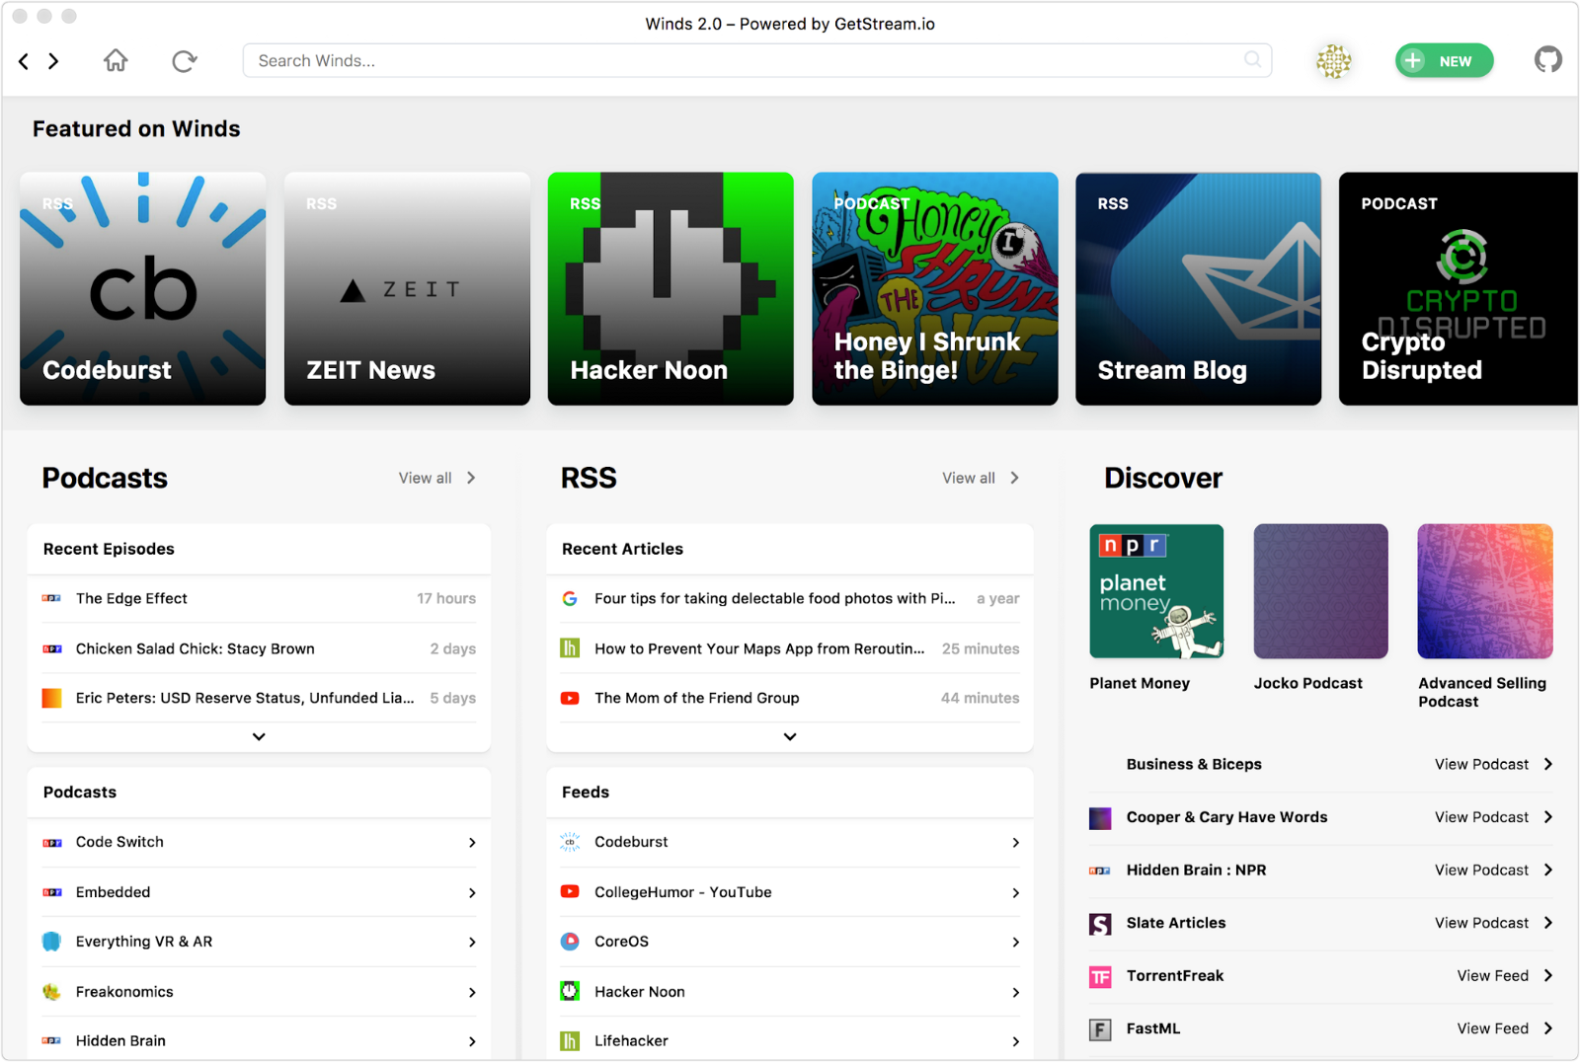Screen dimensions: 1580x1062
Task: Select the Freakonomics podcast
Action: pos(124,991)
